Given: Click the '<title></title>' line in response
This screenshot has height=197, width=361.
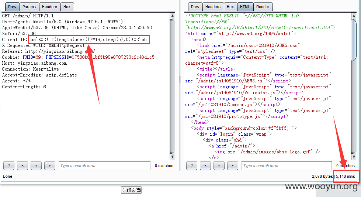Looking at the screenshot, I should click(216, 69).
